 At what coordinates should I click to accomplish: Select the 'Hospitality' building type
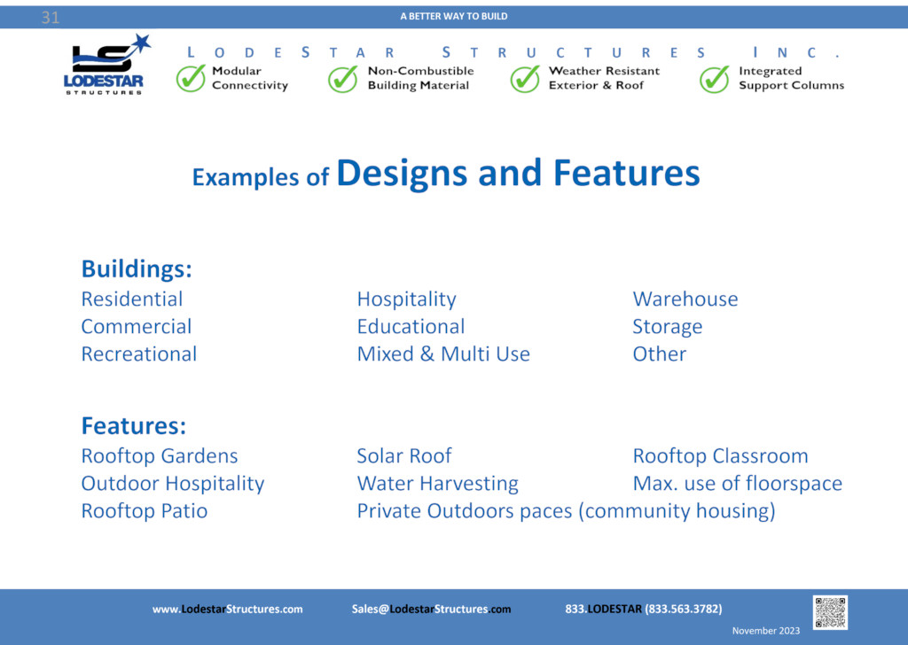pos(406,299)
